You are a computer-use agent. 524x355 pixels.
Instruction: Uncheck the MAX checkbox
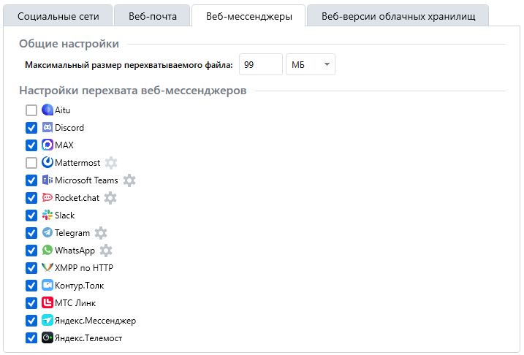[x=31, y=145]
